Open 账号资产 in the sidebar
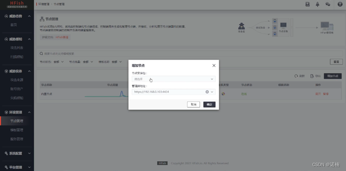Viewport: 346px width, 171px height. tap(17, 89)
